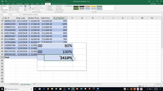This screenshot has width=163, height=91.
Task: Open the Date sold column filter dropdown
Action: [27, 18]
